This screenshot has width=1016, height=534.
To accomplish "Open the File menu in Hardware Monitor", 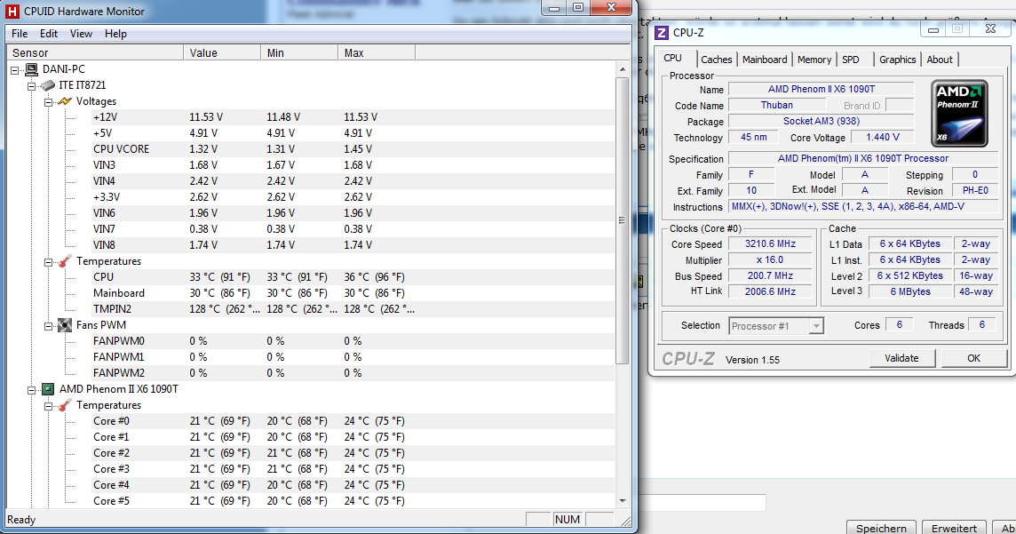I will click(20, 34).
